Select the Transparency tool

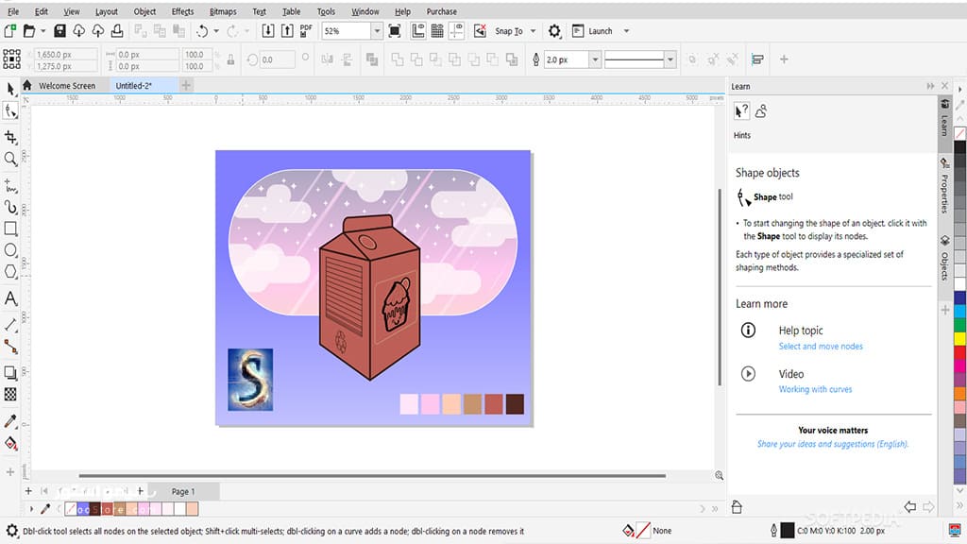pyautogui.click(x=10, y=394)
